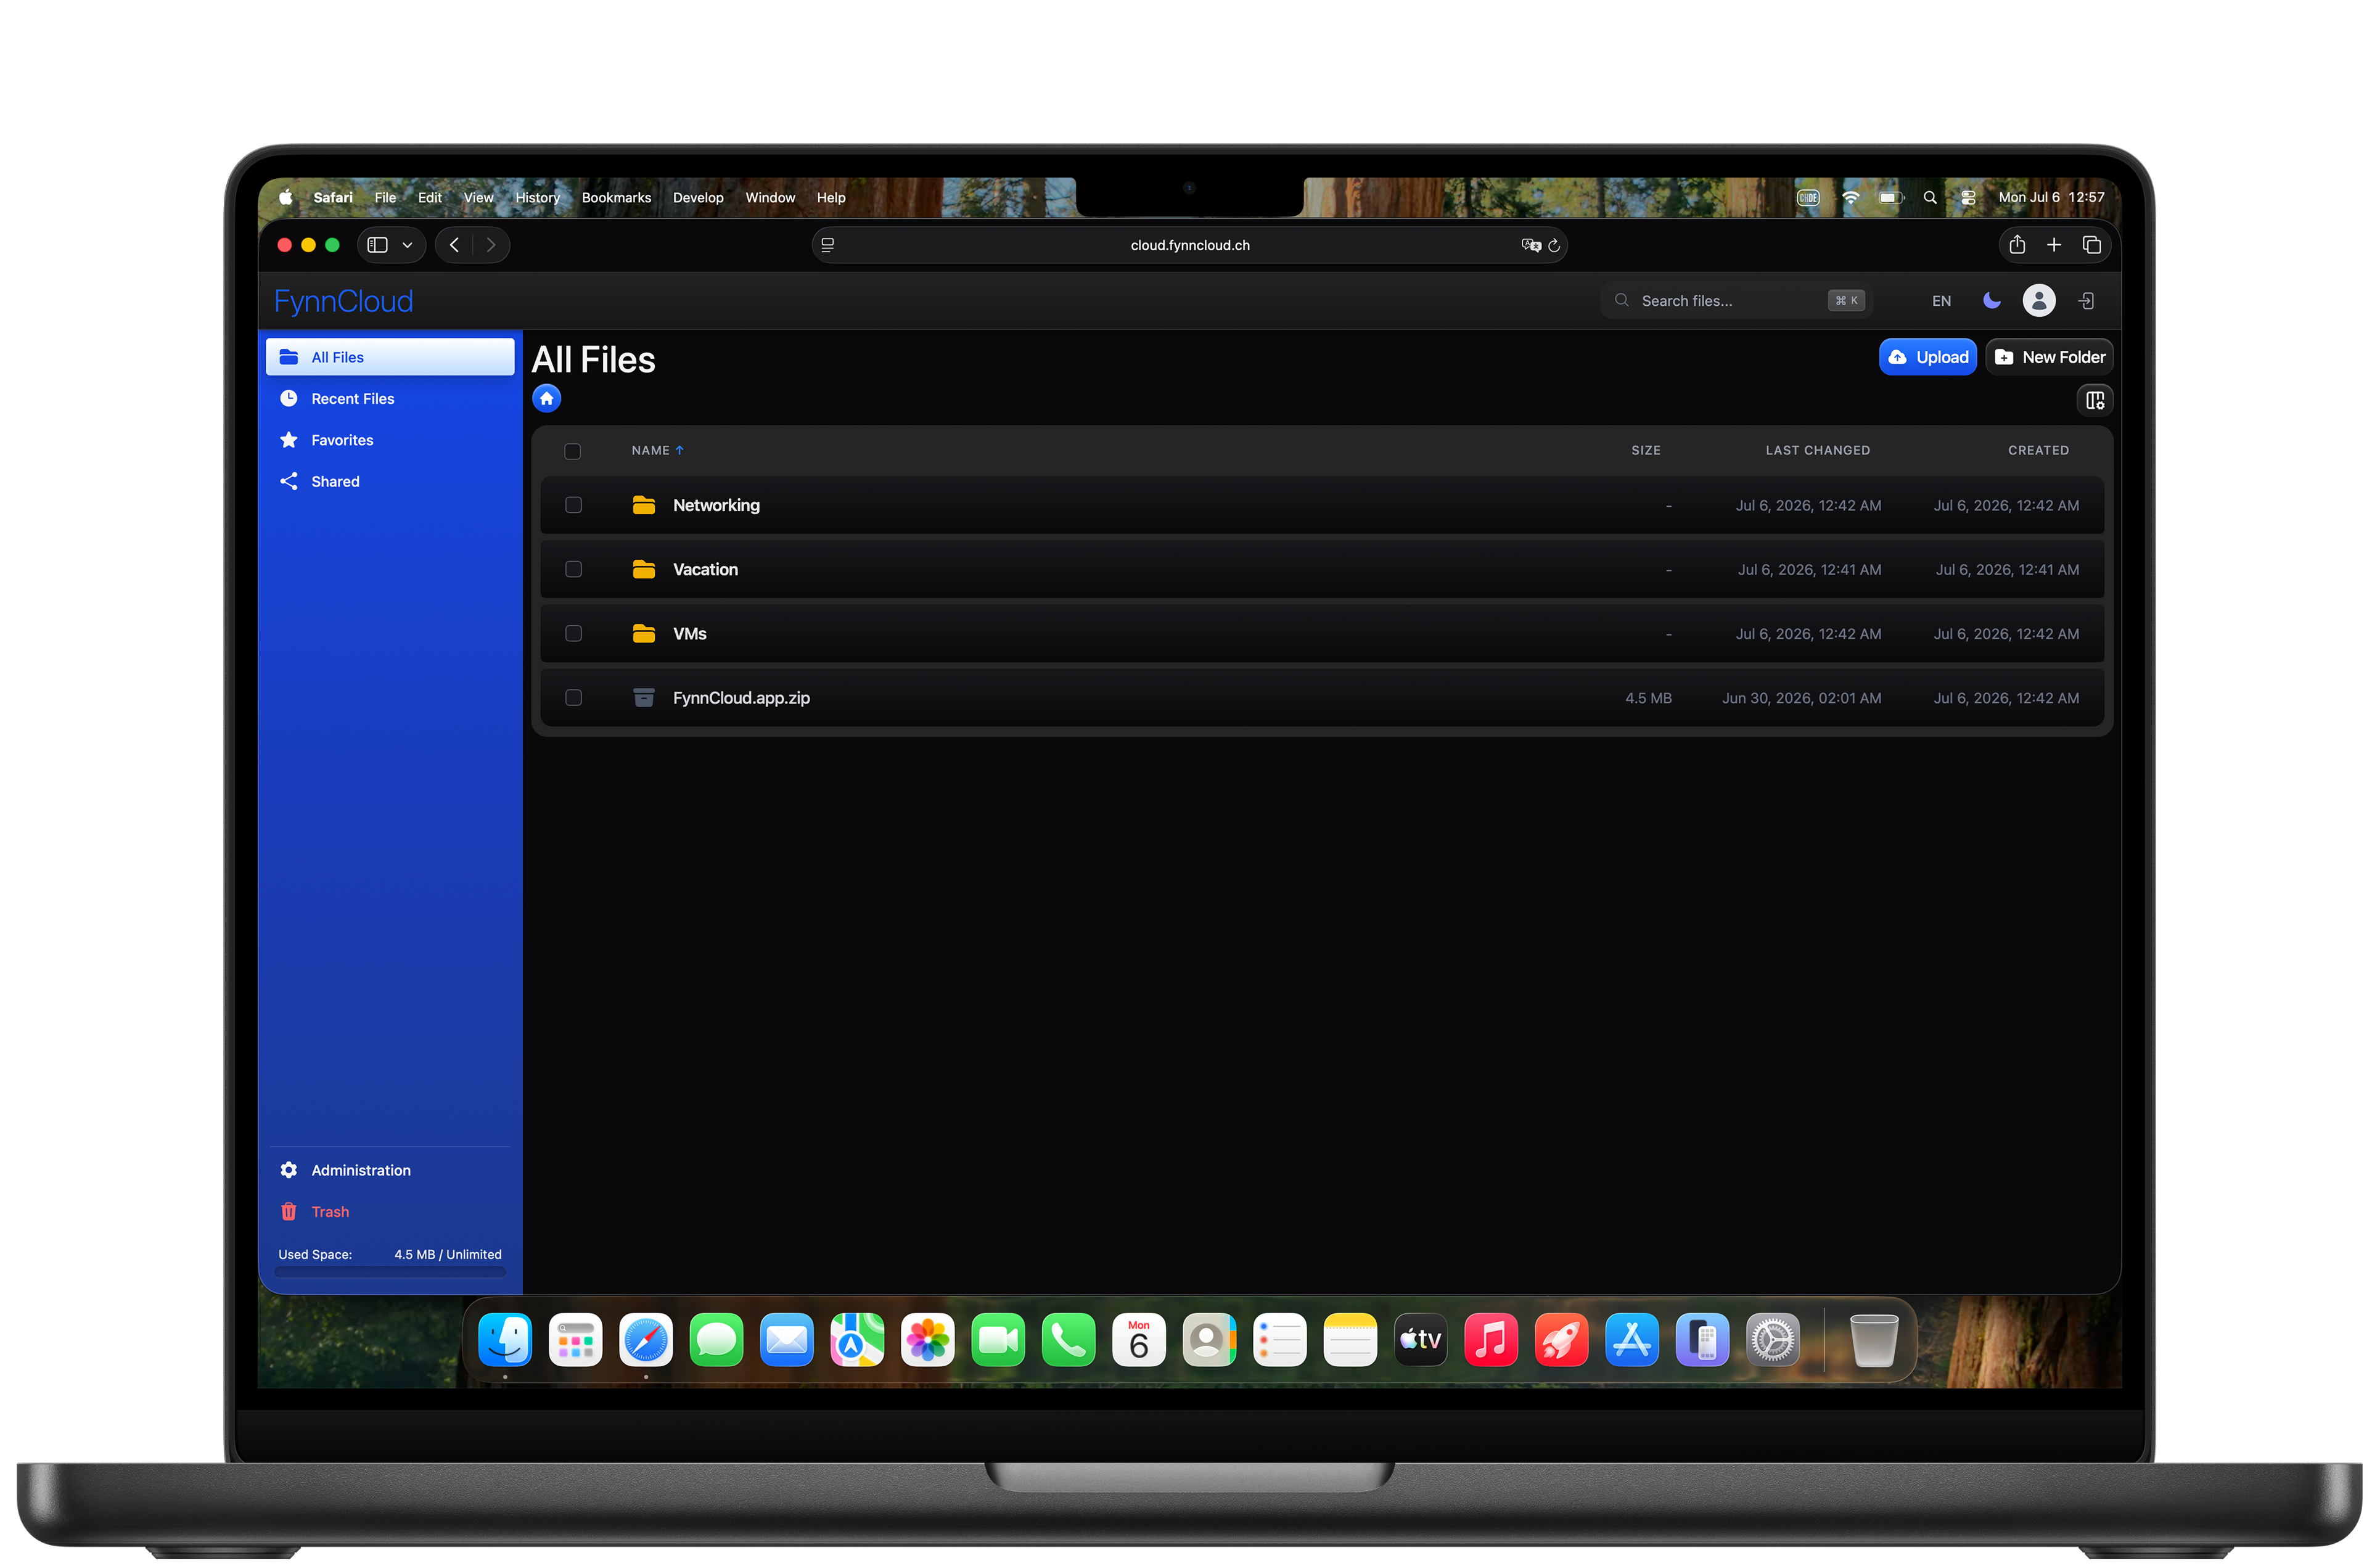Open Recent Files in sidebar
The height and width of the screenshot is (1566, 2380).
point(390,398)
